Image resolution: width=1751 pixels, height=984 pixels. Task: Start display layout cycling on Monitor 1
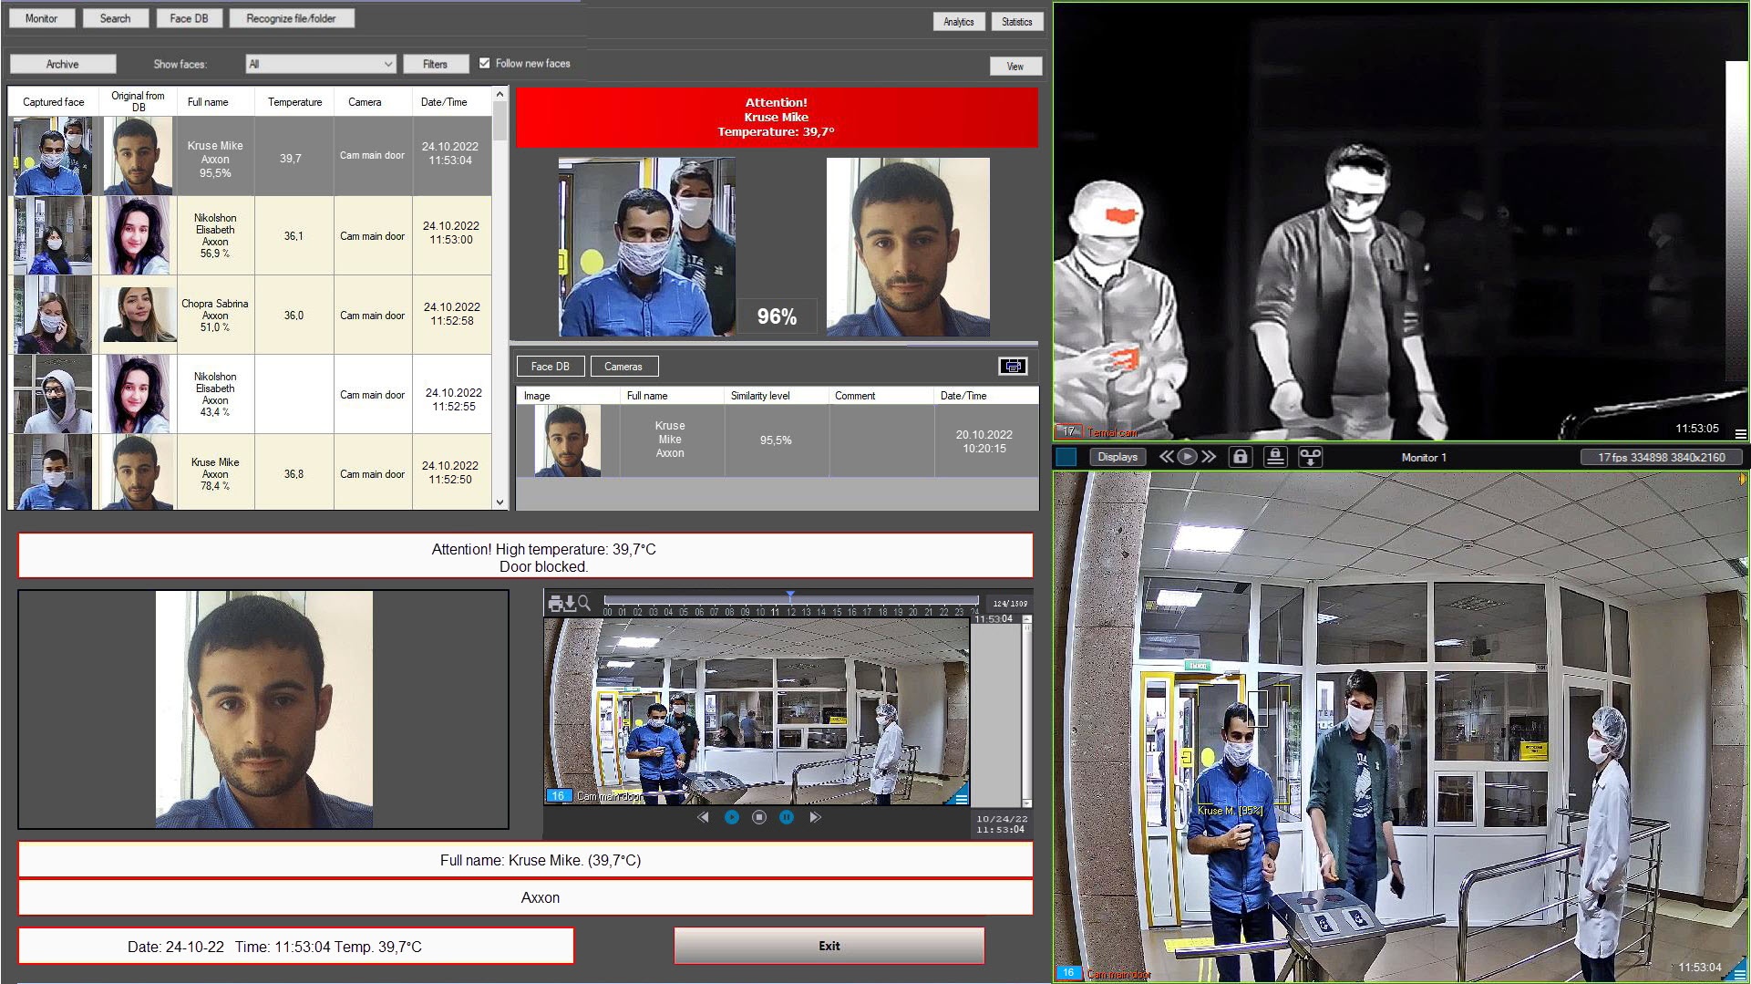pyautogui.click(x=1187, y=457)
